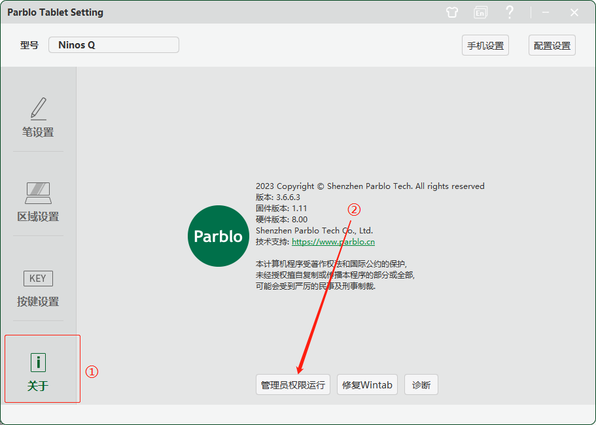This screenshot has height=425, width=596.
Task: Click the 配置设置 button
Action: tap(552, 45)
